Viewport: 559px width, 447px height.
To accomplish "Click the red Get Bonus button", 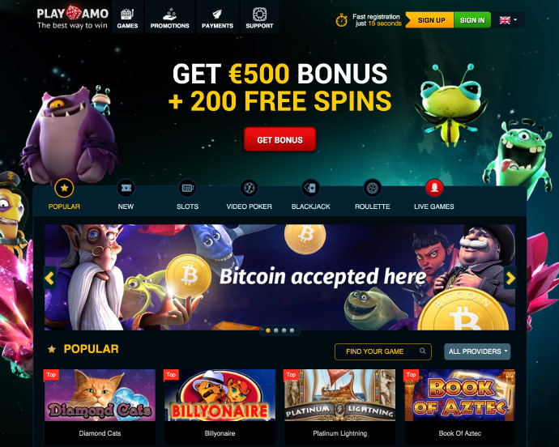I will tap(279, 140).
